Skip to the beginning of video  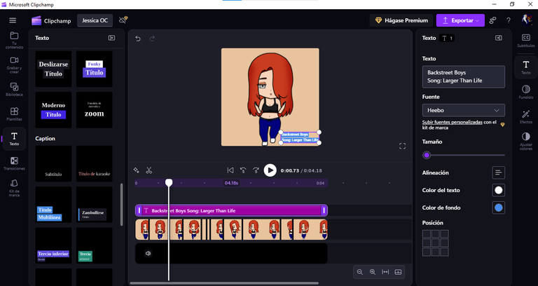click(x=230, y=170)
